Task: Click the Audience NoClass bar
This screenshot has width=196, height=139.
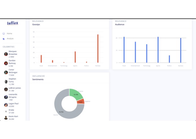Action: pyautogui.click(x=180, y=50)
